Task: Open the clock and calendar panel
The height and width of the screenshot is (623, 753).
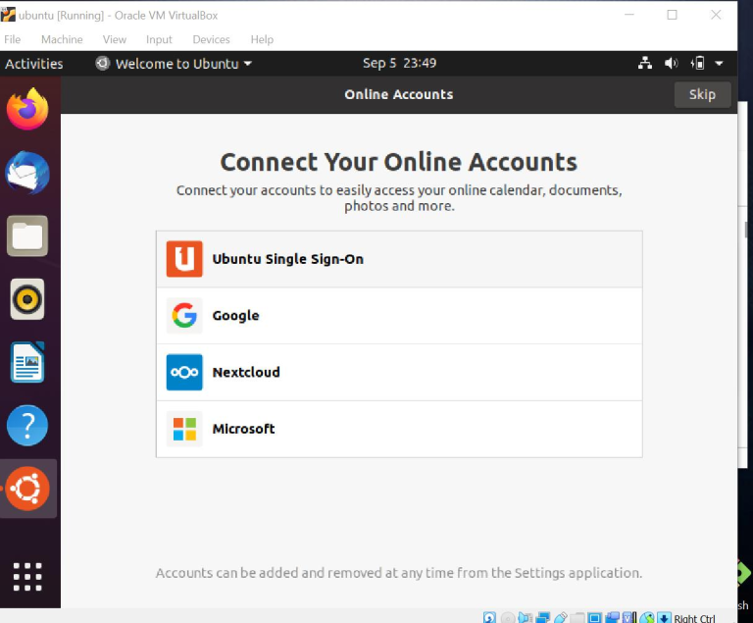Action: pos(399,64)
